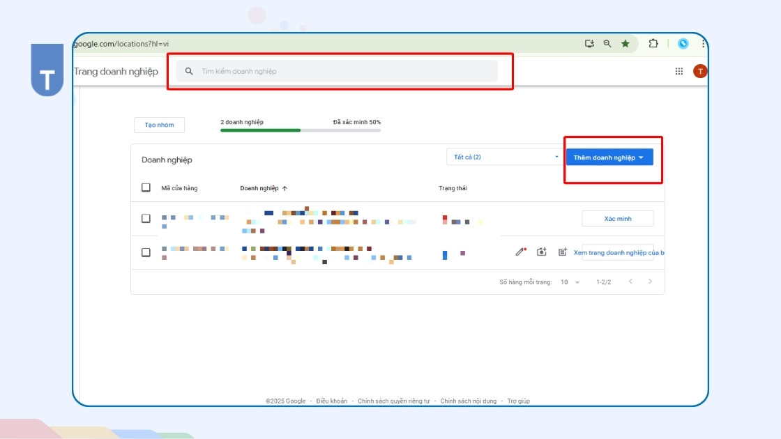Open the Chrome extensions puzzle icon
This screenshot has height=439, width=781.
tap(653, 43)
